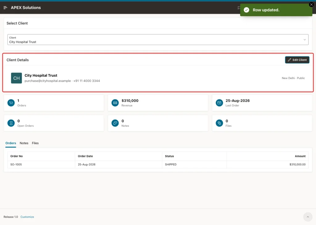Click the Release 1.0 footer text
316x225 pixels.
11,217
